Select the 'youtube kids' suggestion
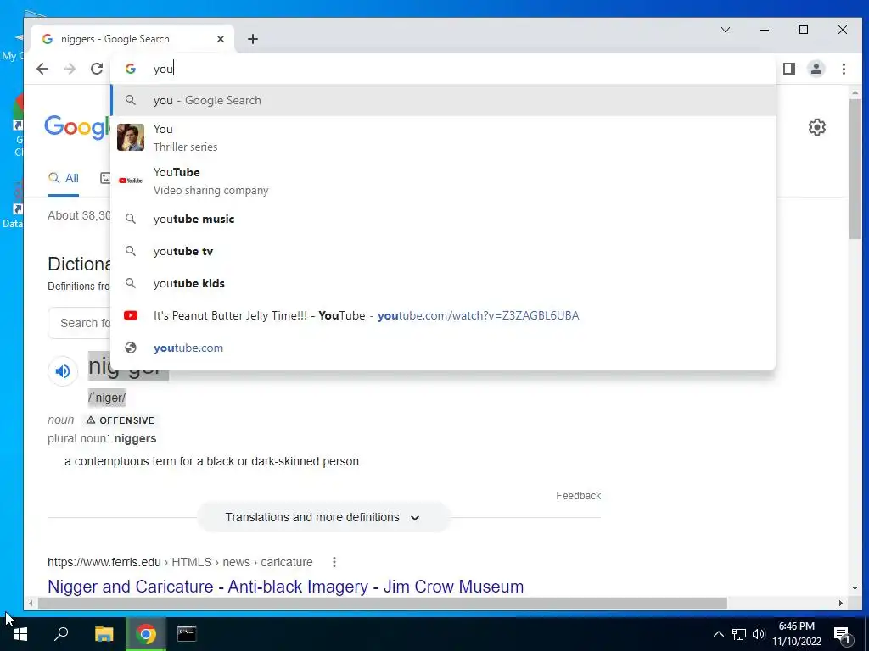869x651 pixels. click(443, 283)
